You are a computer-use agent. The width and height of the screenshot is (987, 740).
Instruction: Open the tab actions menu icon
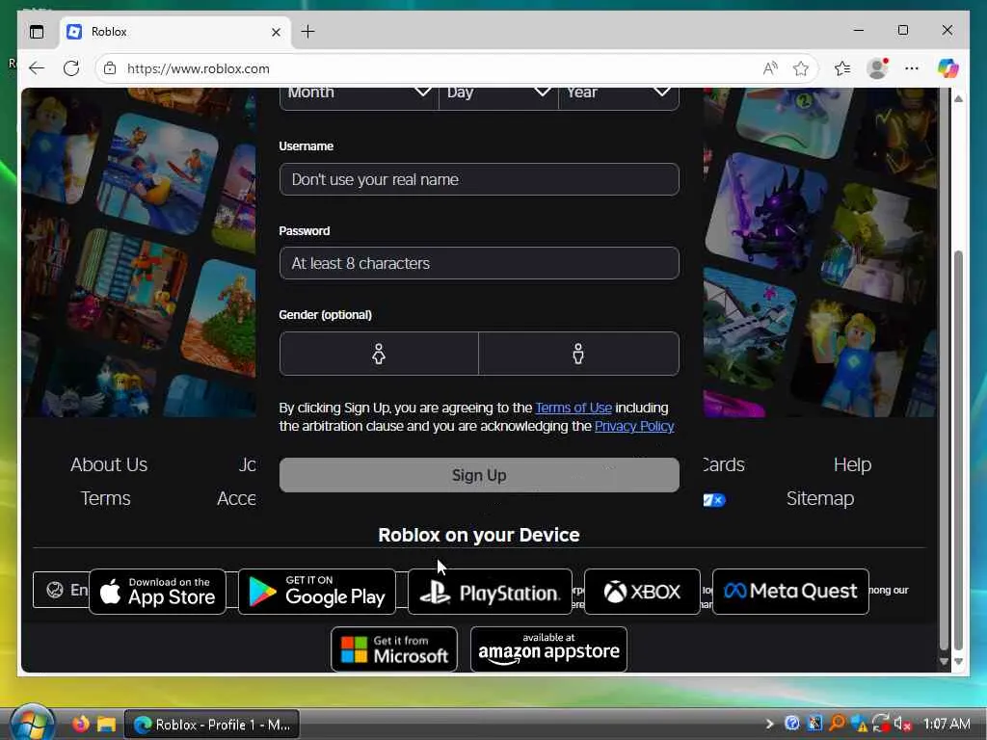point(37,32)
